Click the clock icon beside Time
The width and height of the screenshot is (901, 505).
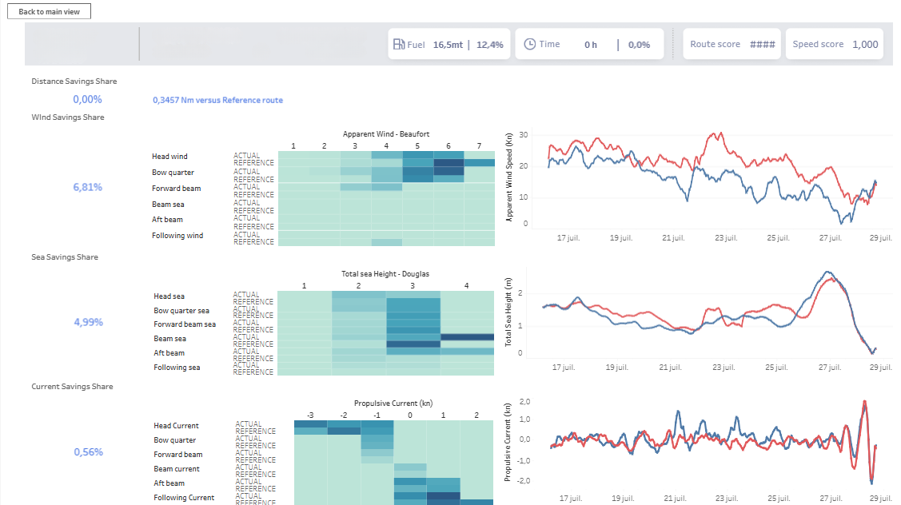tap(530, 44)
